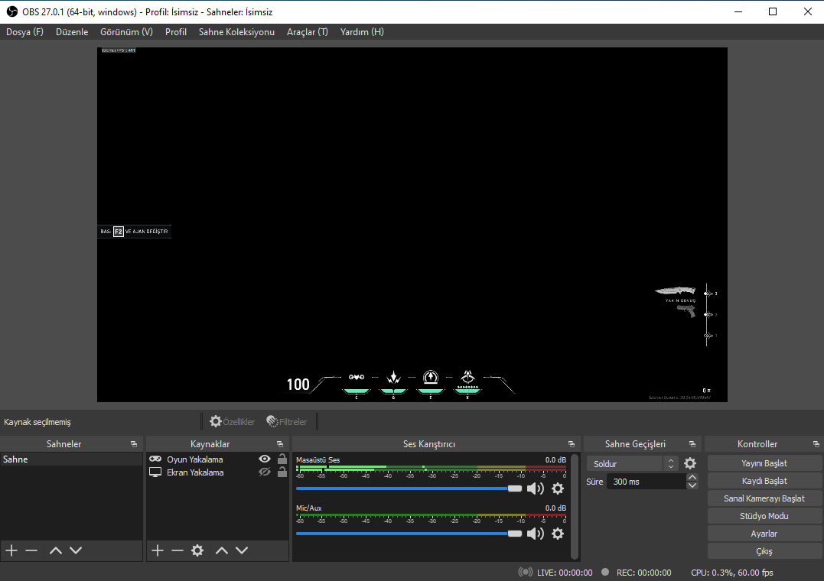Show the Ekran Yakalama source
The width and height of the screenshot is (824, 581).
(x=265, y=472)
